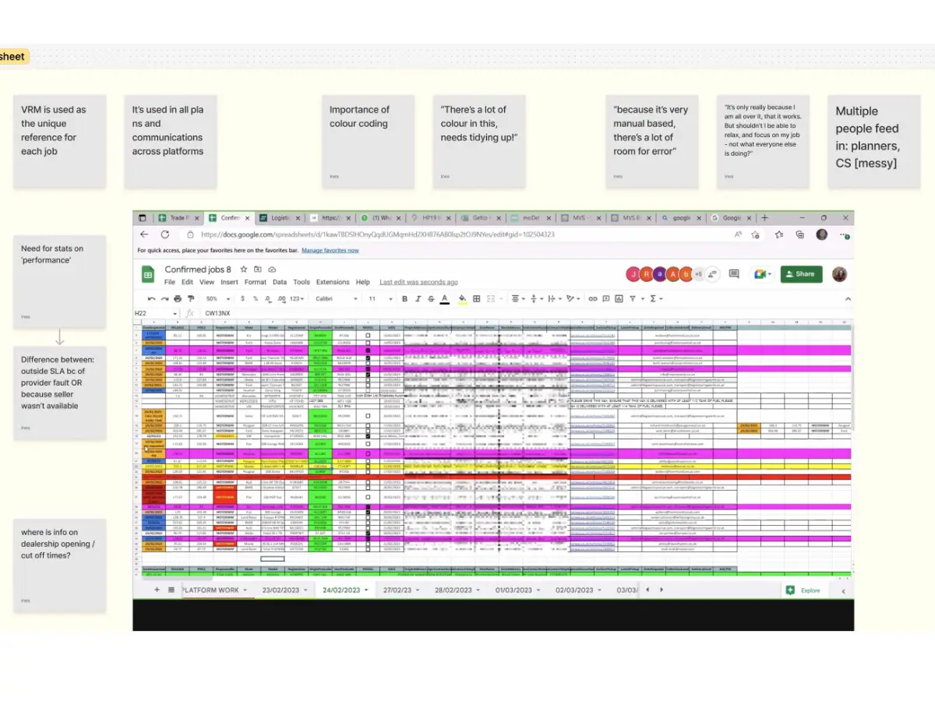The height and width of the screenshot is (701, 935).
Task: Open the fill color picker
Action: point(463,298)
